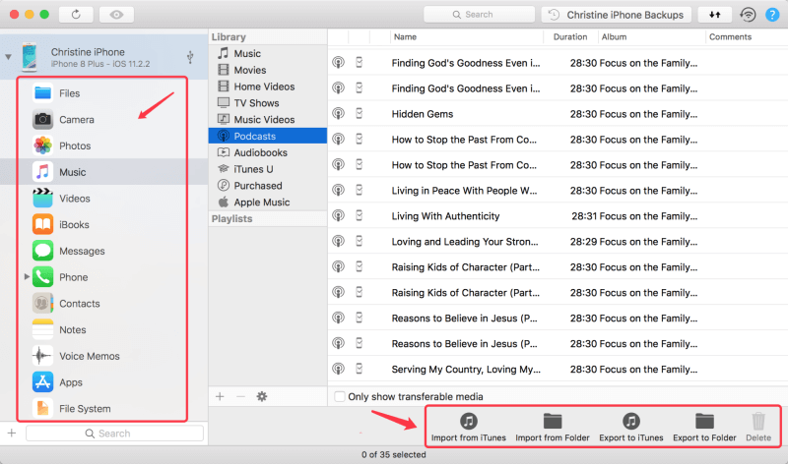Click Export to iTunes
The width and height of the screenshot is (788, 464).
click(x=631, y=428)
